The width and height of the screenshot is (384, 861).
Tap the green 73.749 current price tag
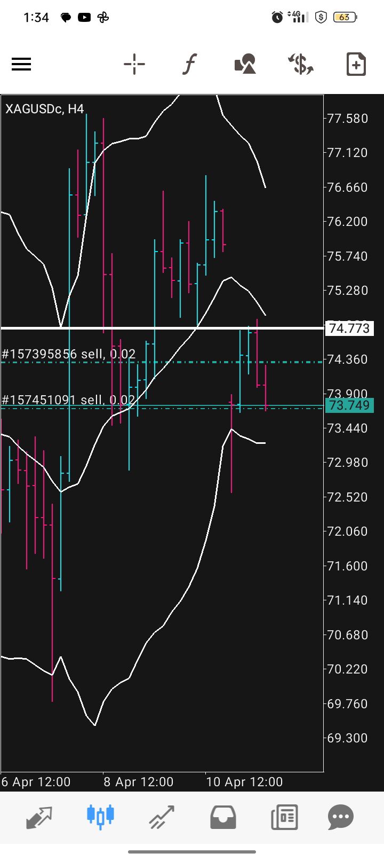tap(349, 405)
